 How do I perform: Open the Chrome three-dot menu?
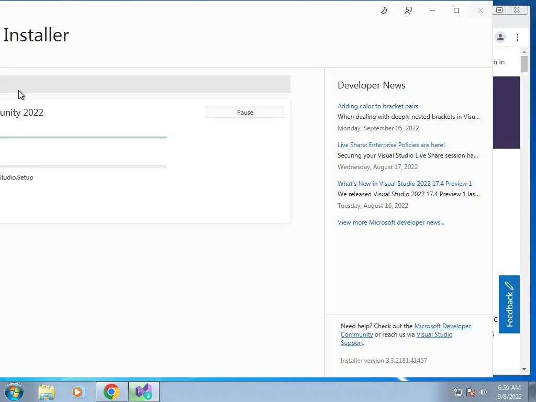point(517,37)
